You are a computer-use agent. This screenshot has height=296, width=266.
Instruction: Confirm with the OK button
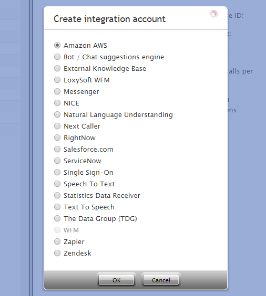click(117, 280)
